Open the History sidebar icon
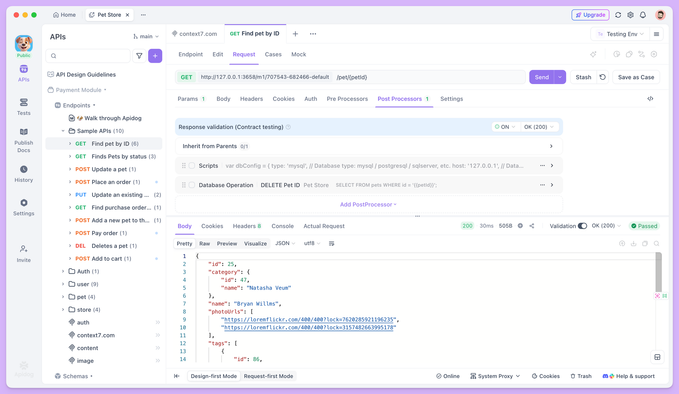Screen dimensions: 679x394 pyautogui.click(x=24, y=174)
